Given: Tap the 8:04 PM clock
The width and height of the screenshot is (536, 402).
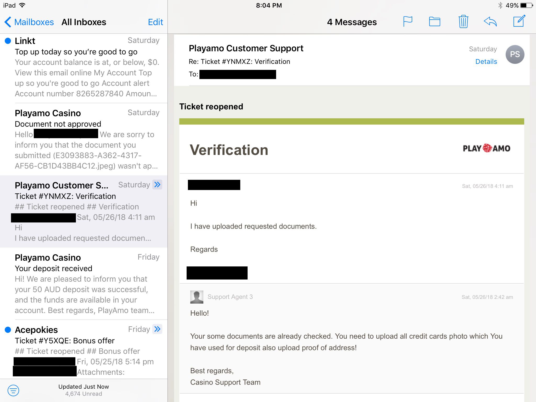Looking at the screenshot, I should 269,5.
